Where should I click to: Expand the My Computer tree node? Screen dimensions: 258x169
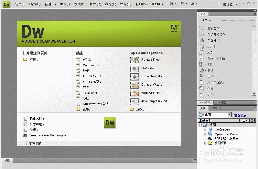tap(205, 130)
